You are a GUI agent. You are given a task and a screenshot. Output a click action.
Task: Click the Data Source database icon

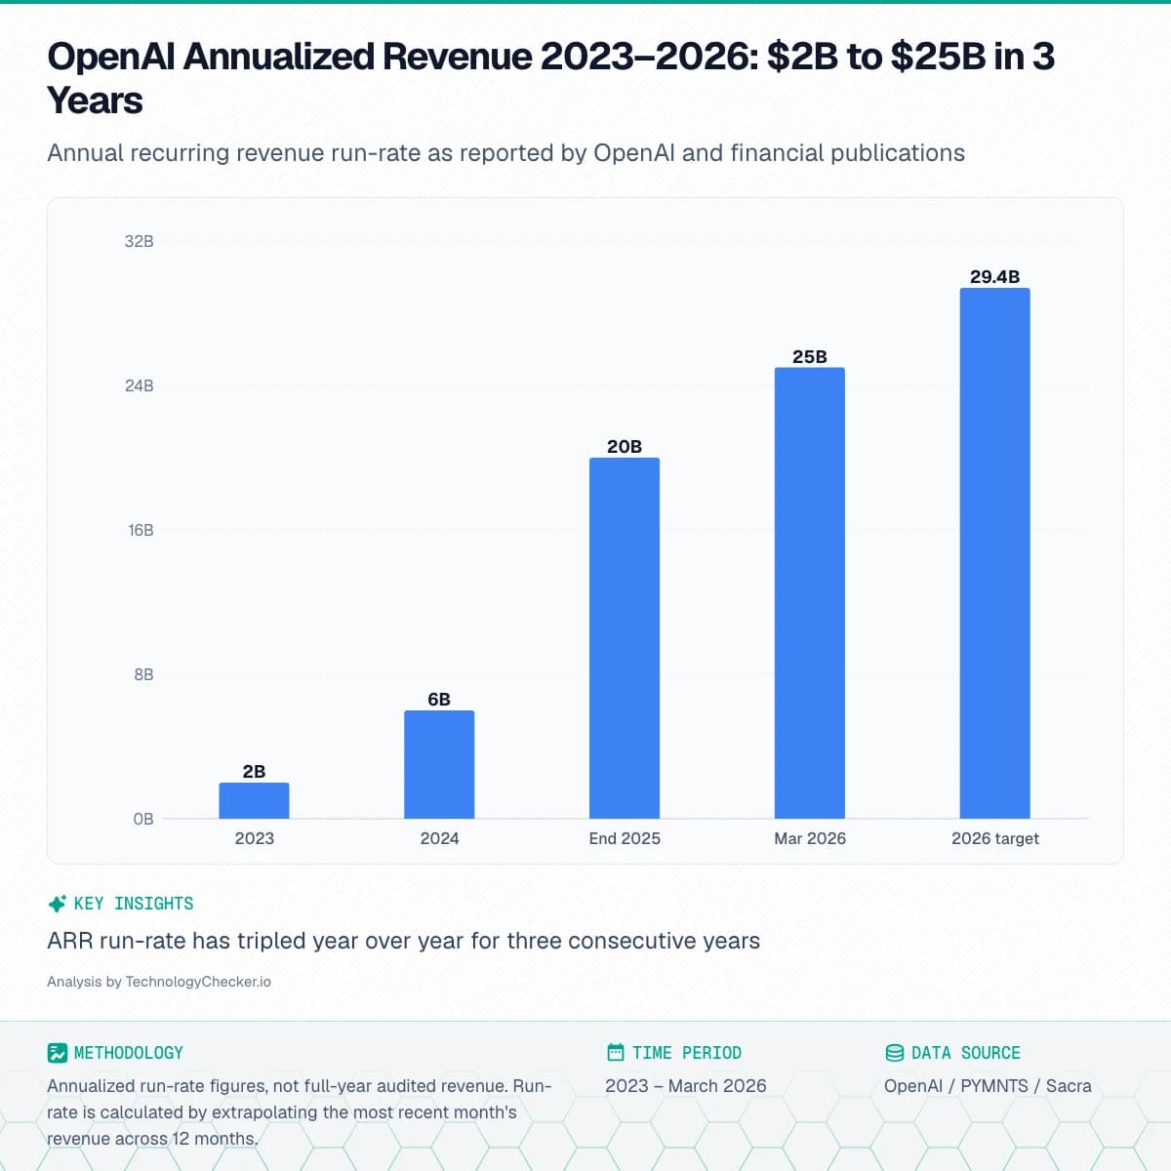coord(894,1053)
